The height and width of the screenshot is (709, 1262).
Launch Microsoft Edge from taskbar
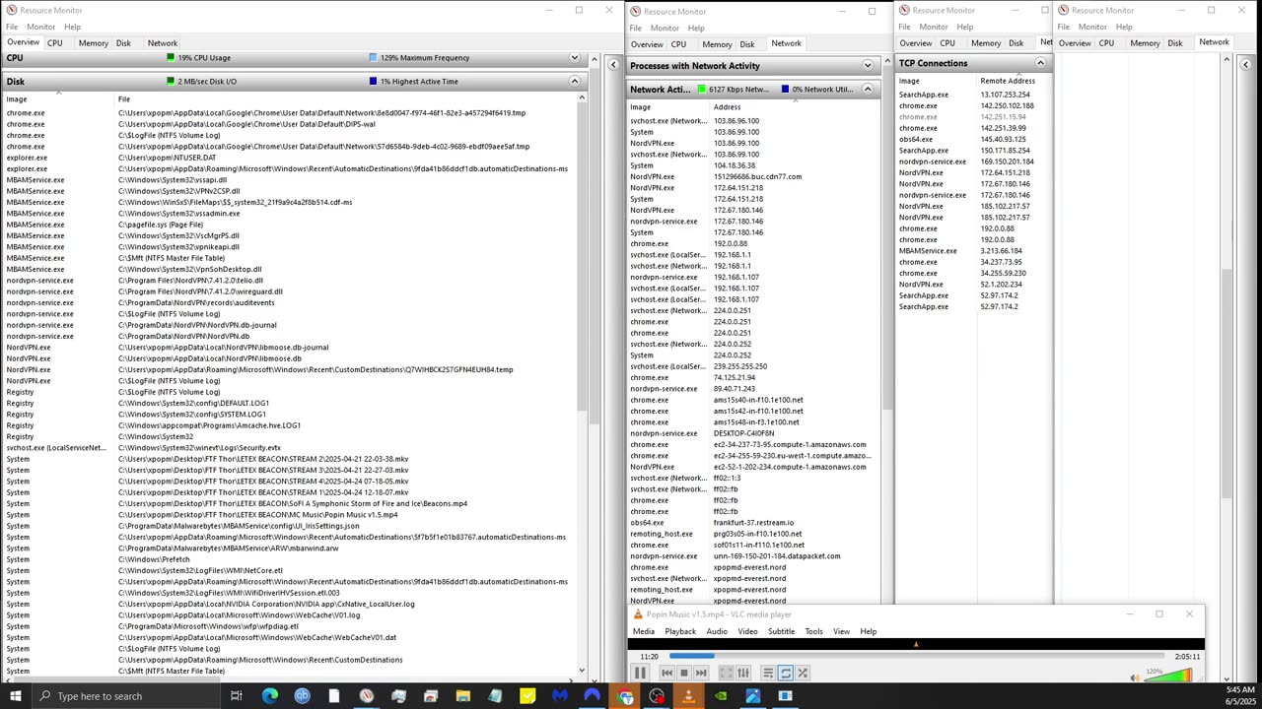click(x=269, y=696)
